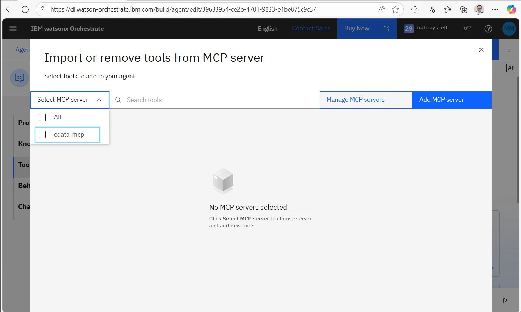
Task: Open the Contact Sales link
Action: pos(311,29)
